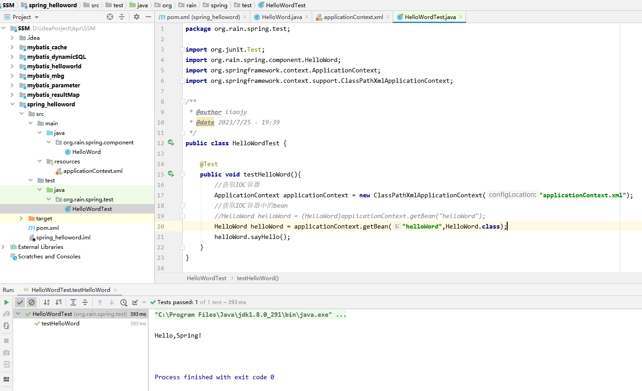Show more run toolbar actions chevron
The width and height of the screenshot is (642, 391).
coord(144,302)
